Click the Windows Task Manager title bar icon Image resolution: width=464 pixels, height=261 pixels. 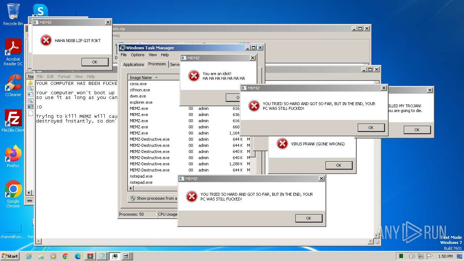[x=123, y=47]
